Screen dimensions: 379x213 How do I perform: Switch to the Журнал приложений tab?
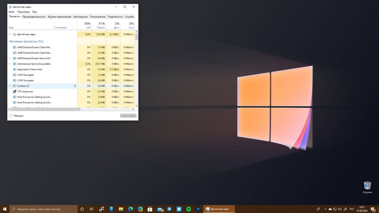click(x=60, y=17)
